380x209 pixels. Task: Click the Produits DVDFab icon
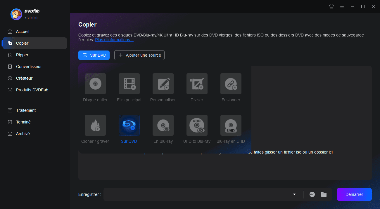coord(10,90)
